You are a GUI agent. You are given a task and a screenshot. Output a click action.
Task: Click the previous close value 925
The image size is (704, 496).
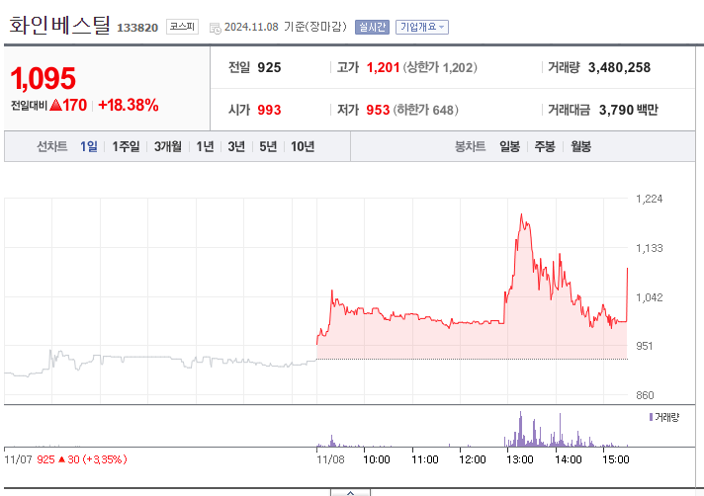[x=269, y=68]
